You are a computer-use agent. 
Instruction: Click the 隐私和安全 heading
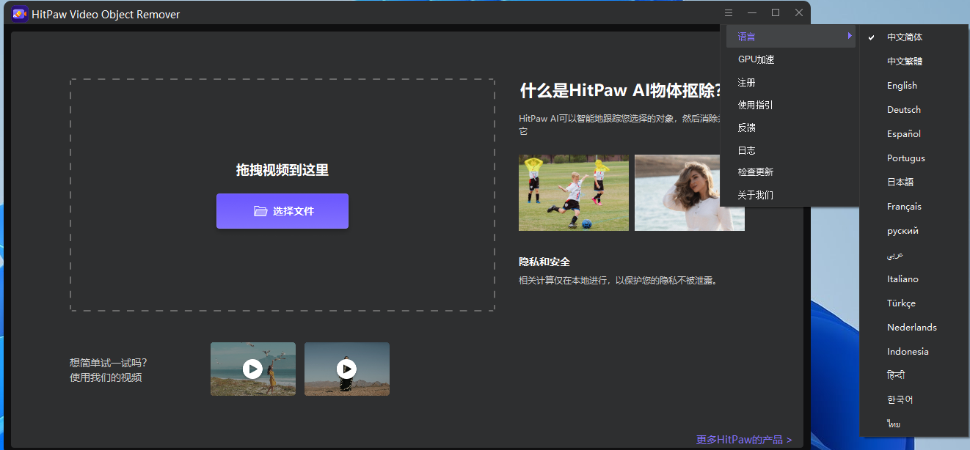(x=544, y=262)
